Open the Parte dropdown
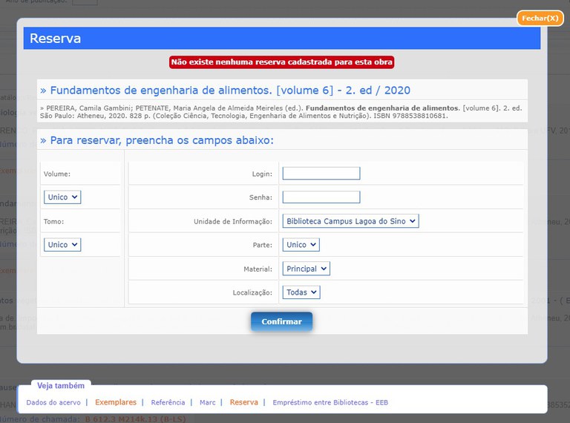The width and height of the screenshot is (570, 423). click(x=301, y=245)
